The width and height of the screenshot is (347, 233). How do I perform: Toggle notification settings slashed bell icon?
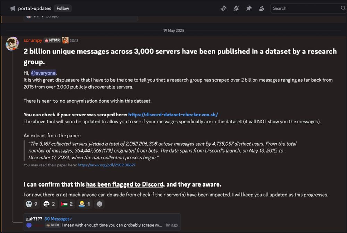(x=236, y=8)
